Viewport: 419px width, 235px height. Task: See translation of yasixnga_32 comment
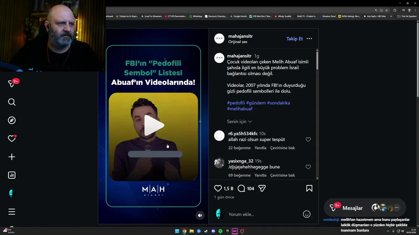click(x=282, y=175)
